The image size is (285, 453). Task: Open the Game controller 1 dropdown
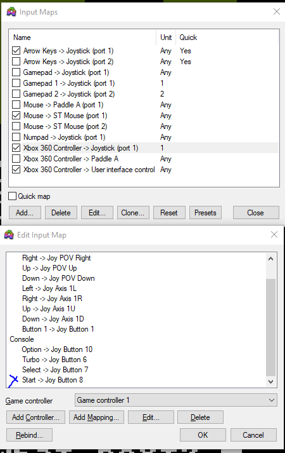point(176,400)
